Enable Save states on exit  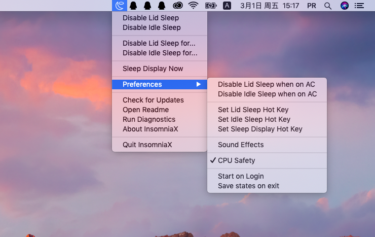point(267,186)
